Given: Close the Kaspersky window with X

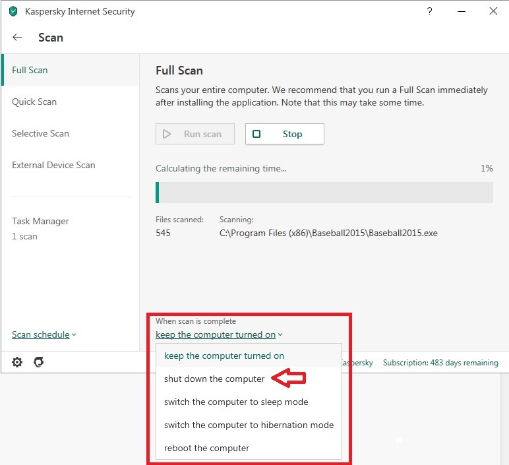Looking at the screenshot, I should (x=493, y=11).
